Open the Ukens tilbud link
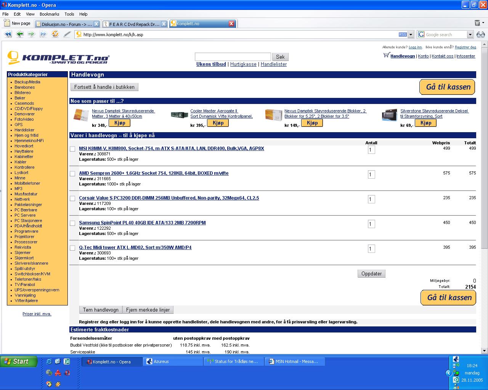 (211, 64)
